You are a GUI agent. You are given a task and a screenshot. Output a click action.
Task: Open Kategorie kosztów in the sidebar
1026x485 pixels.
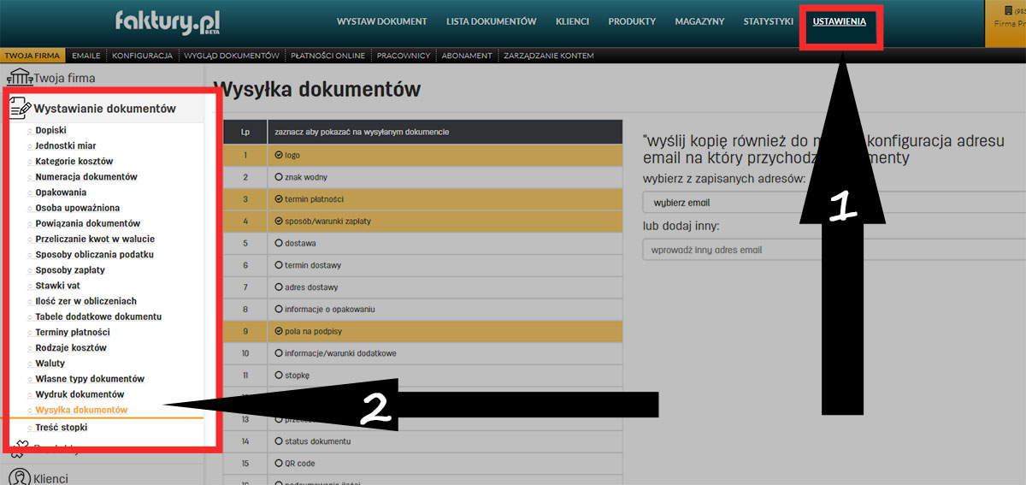pyautogui.click(x=74, y=161)
